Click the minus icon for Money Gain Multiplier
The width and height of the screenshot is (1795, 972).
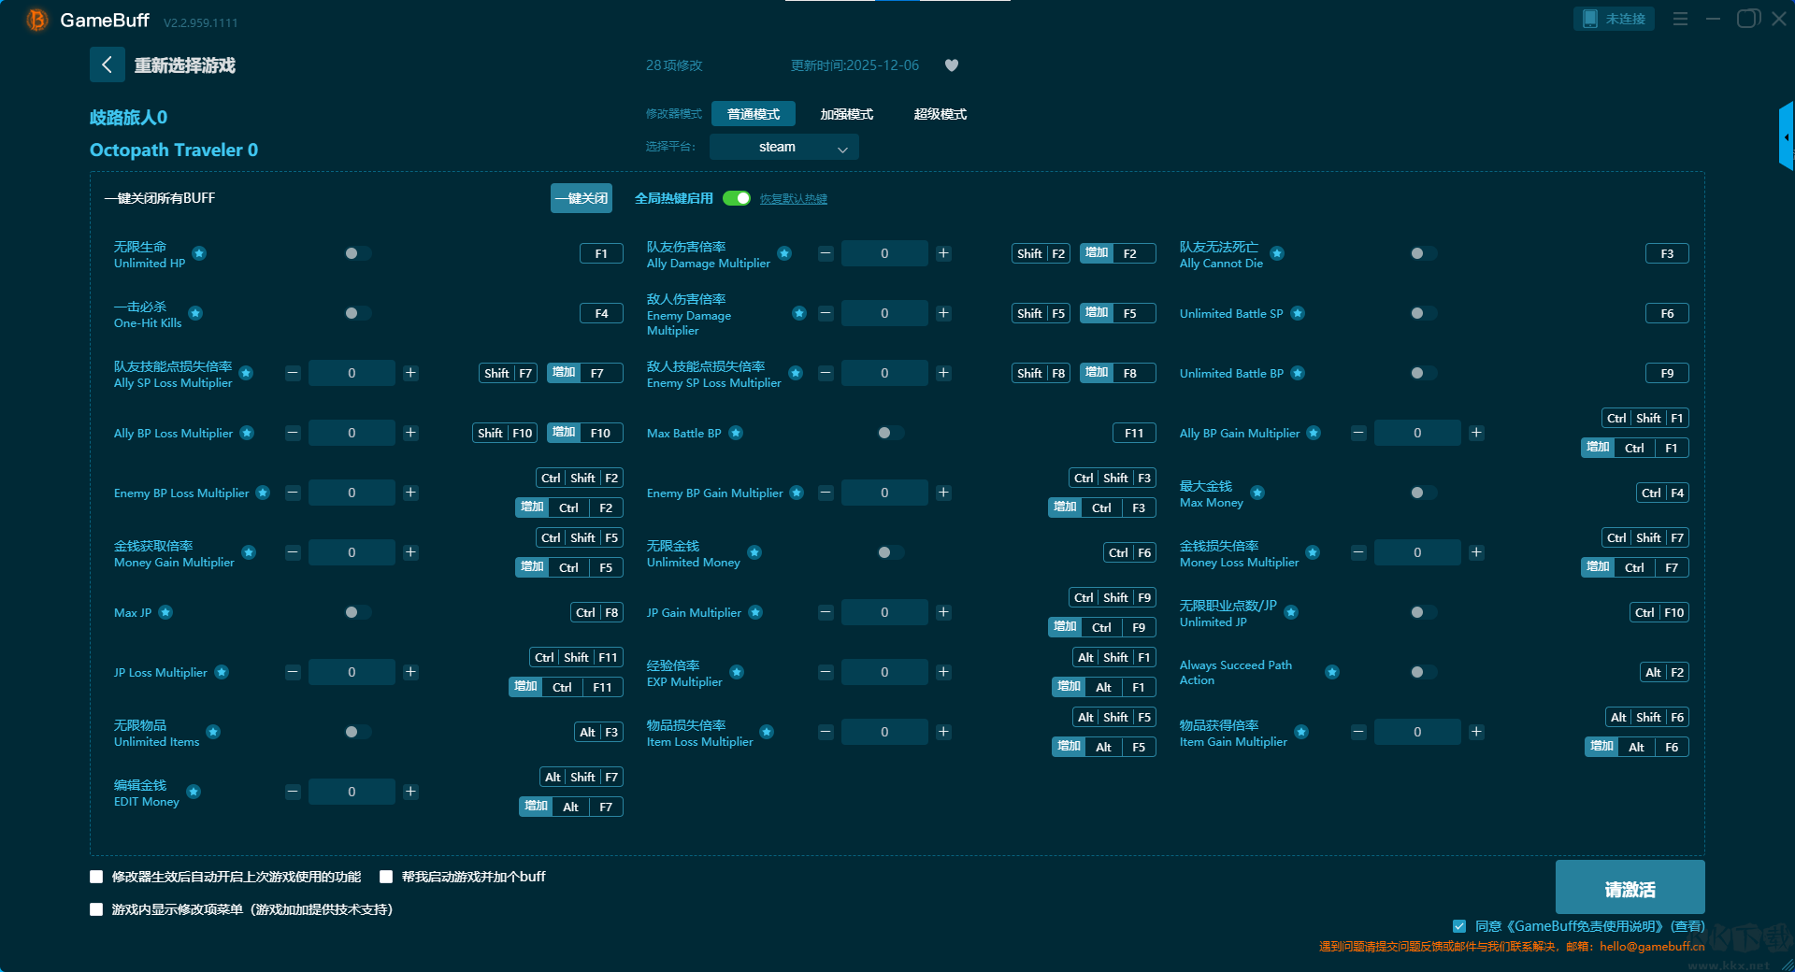coord(293,552)
